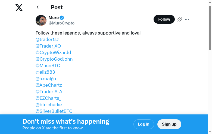Open the @ApeChartz profile link
This screenshot has height=134, width=212.
click(49, 85)
